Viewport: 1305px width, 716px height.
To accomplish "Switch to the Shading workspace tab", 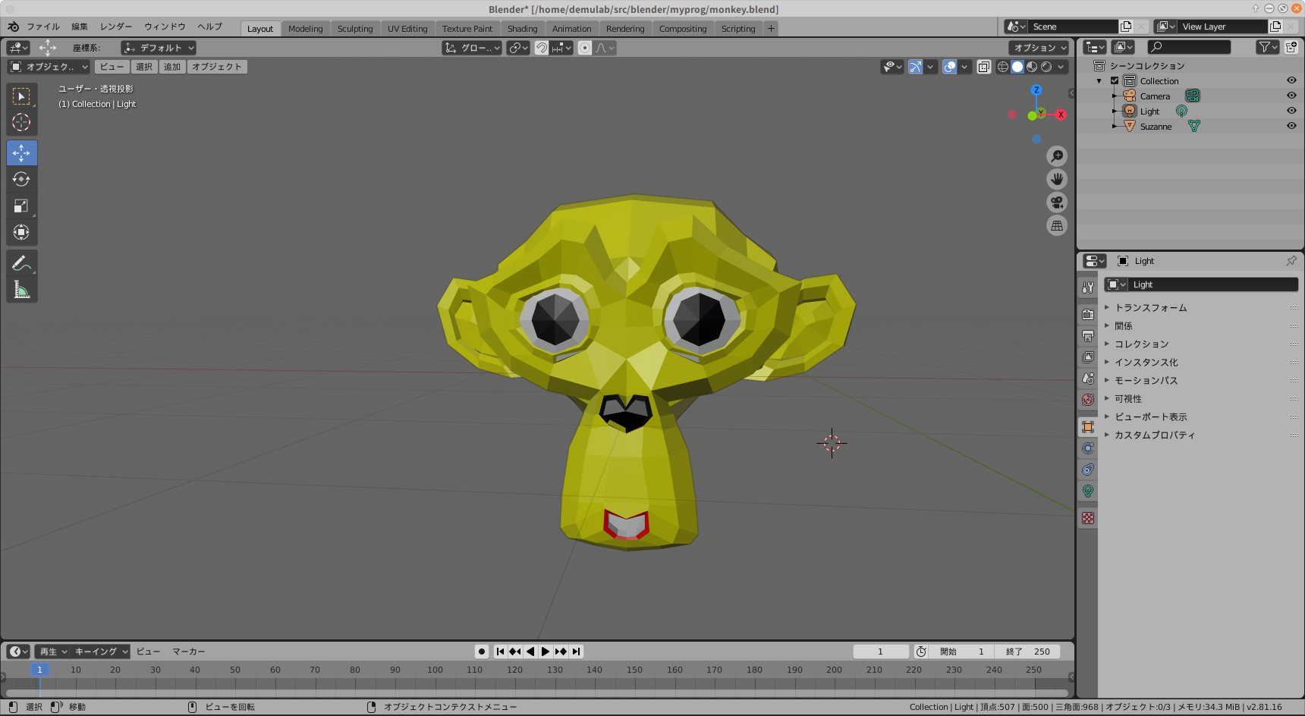I will (523, 29).
